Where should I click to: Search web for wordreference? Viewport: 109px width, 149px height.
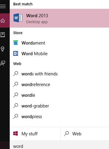pyautogui.click(x=59, y=85)
